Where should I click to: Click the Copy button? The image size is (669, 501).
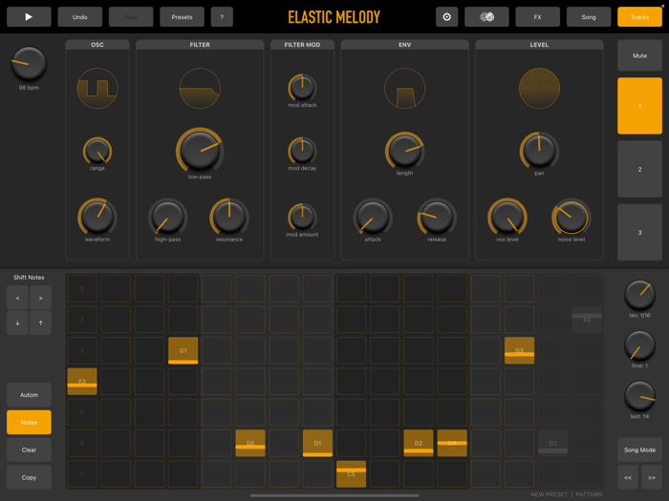point(29,477)
